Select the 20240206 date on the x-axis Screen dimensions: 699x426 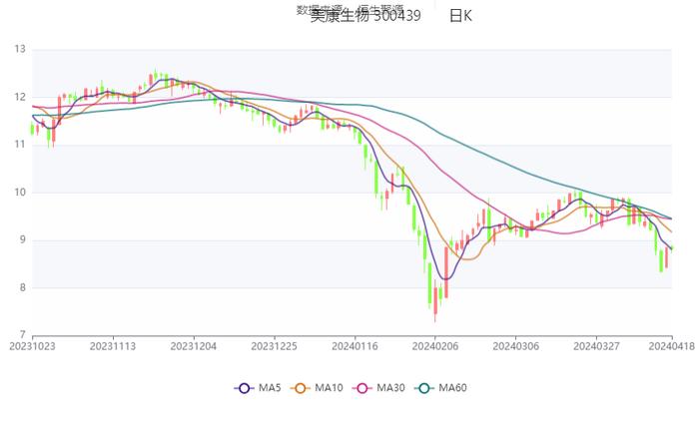435,346
